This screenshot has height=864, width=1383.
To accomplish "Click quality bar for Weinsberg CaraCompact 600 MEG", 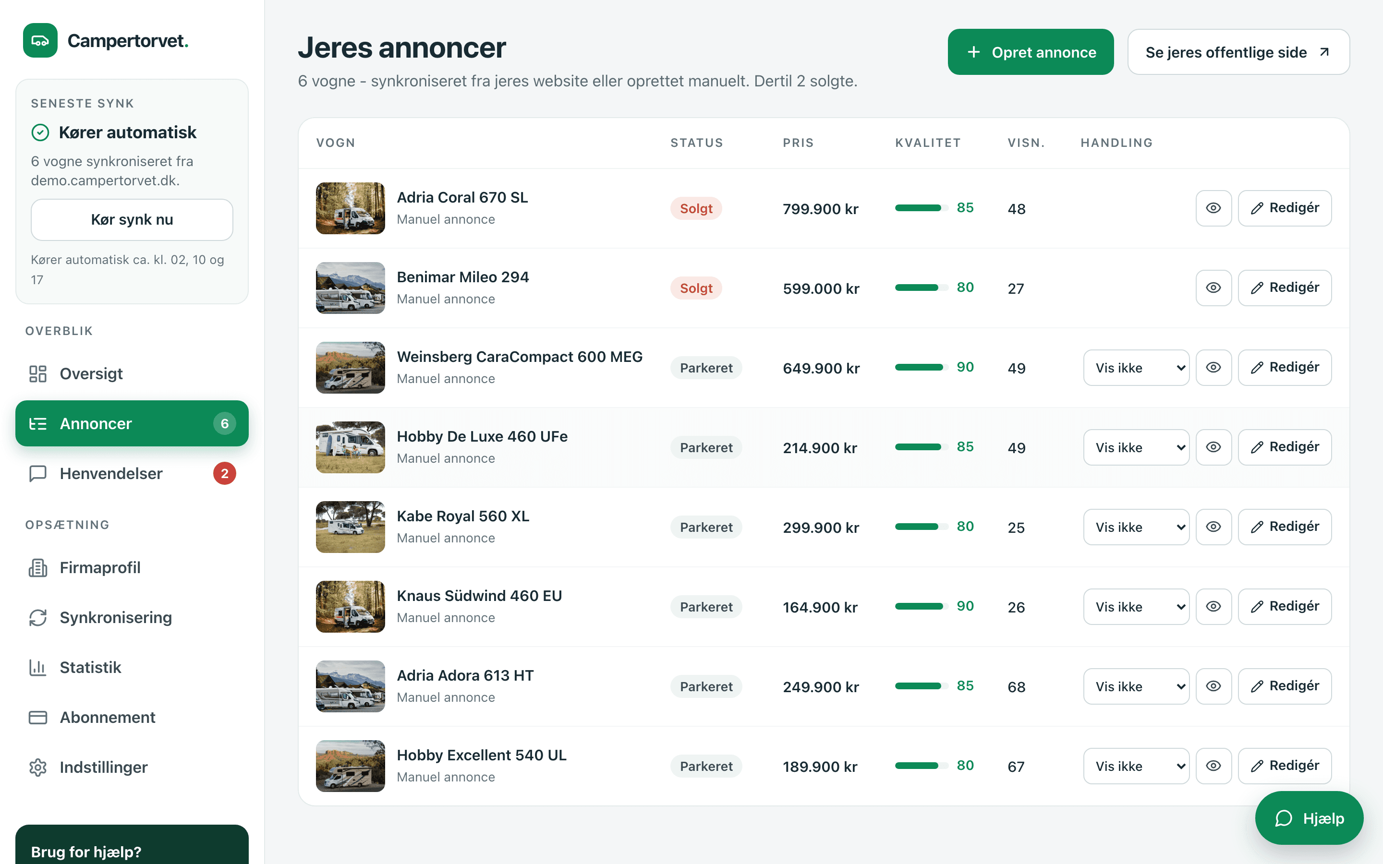I will click(x=921, y=367).
